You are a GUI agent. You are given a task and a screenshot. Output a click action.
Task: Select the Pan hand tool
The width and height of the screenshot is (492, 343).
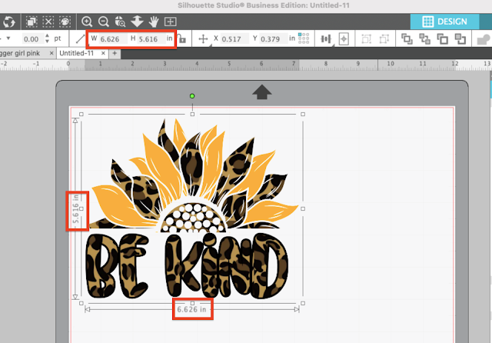coord(154,22)
